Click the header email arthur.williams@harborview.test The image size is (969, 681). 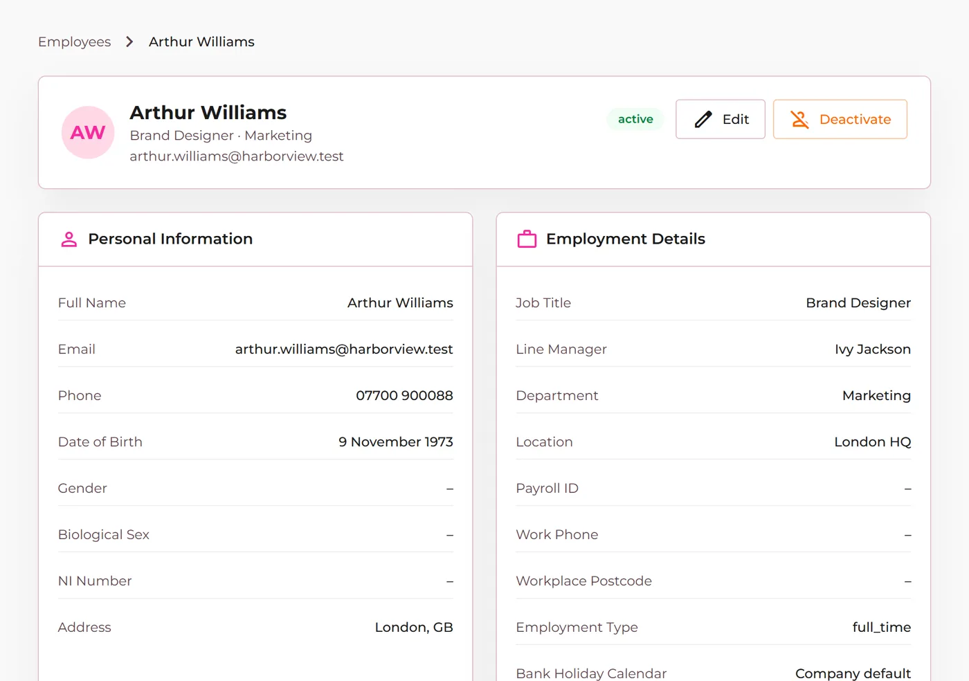(x=237, y=156)
